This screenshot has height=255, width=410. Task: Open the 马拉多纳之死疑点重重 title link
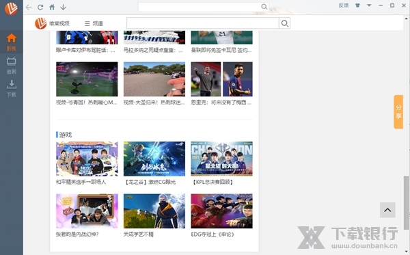[x=153, y=50]
